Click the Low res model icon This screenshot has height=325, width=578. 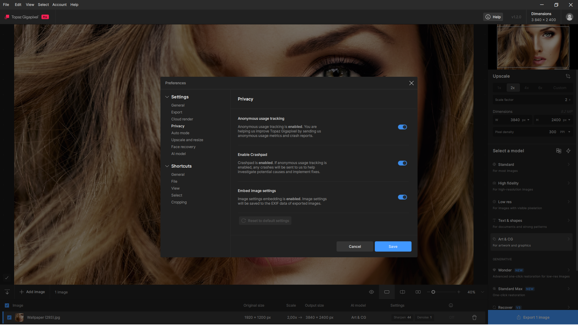click(x=494, y=202)
